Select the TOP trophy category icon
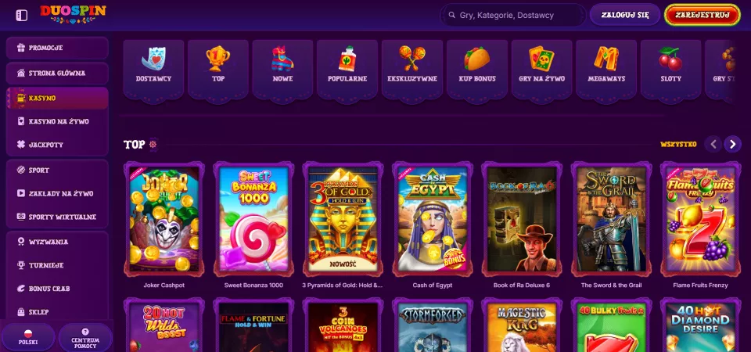This screenshot has height=352, width=751. 218,59
